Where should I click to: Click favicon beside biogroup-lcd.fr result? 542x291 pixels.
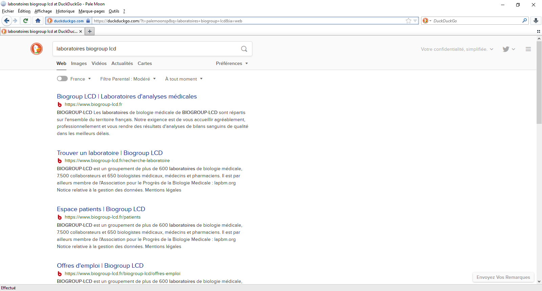[x=60, y=105]
